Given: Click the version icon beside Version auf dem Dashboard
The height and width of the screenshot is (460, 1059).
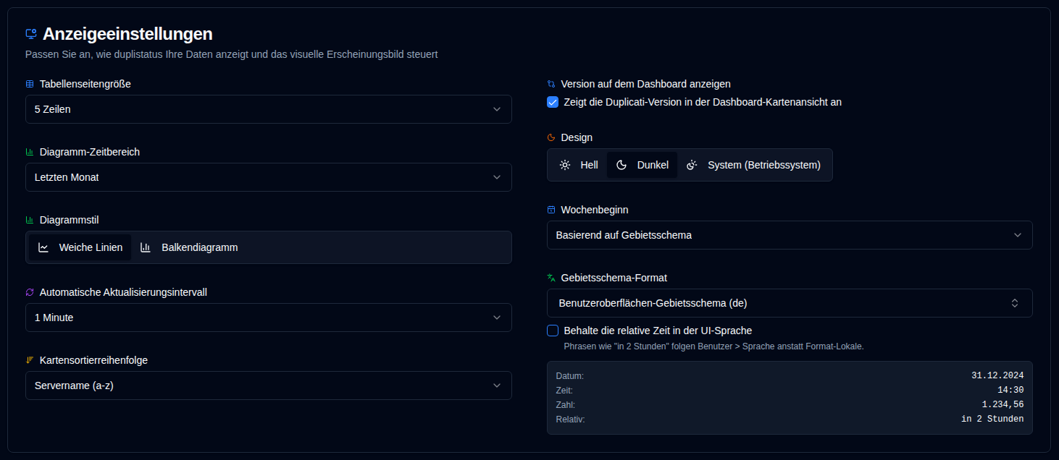Looking at the screenshot, I should click(551, 84).
